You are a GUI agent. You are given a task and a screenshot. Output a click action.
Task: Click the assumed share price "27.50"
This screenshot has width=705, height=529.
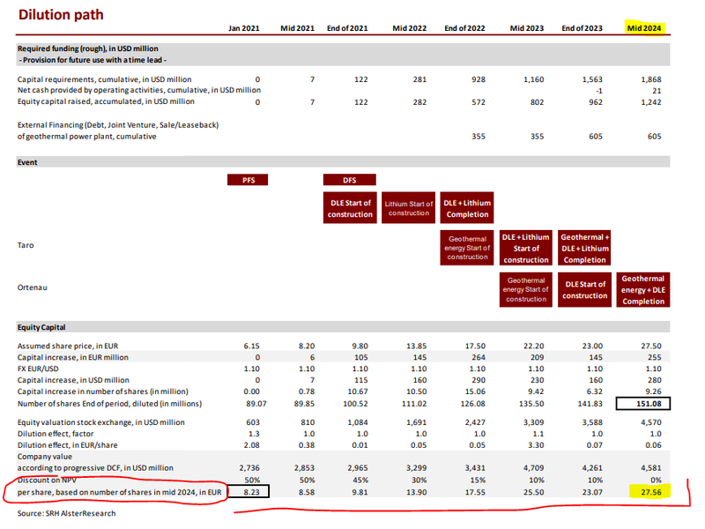650,346
